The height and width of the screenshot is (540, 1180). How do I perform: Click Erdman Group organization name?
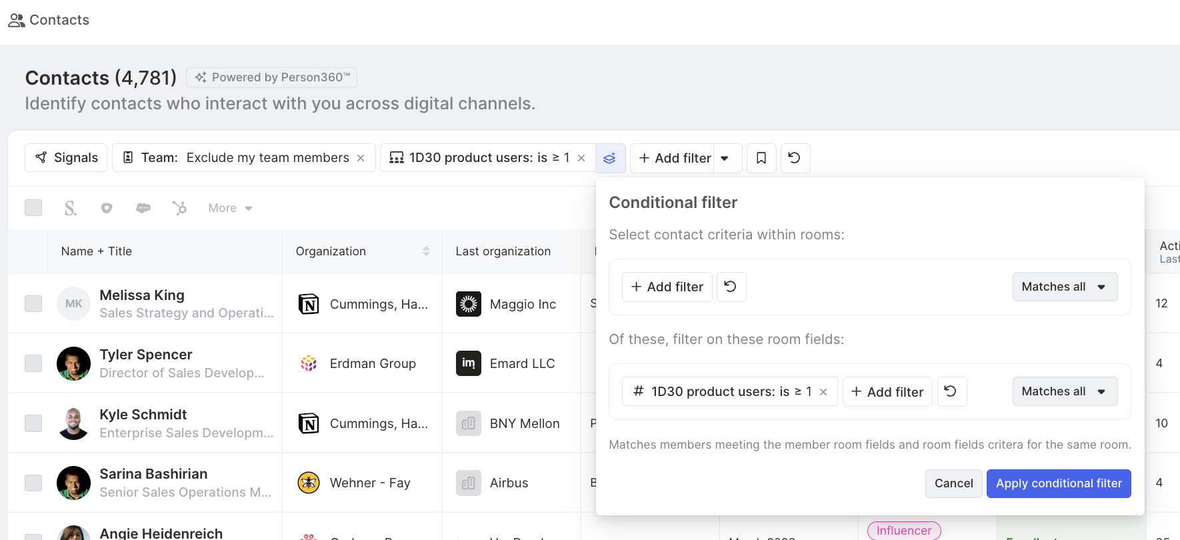[373, 363]
